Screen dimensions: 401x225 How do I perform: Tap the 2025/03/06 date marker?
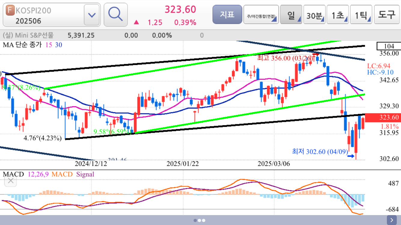point(274,164)
